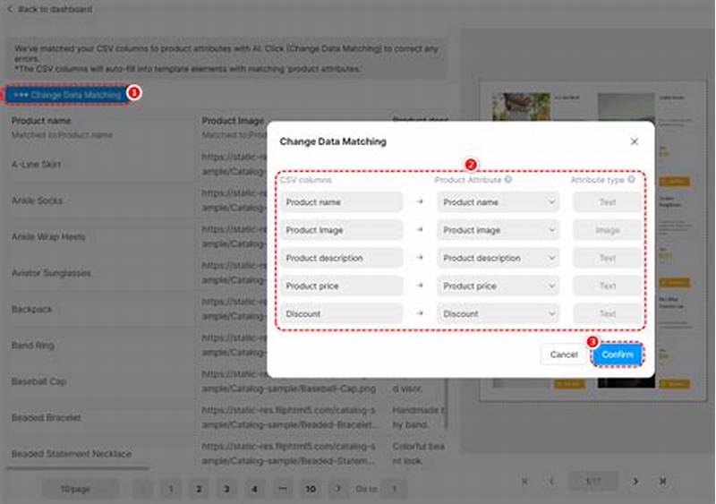Click the Confirm button

coord(618,355)
